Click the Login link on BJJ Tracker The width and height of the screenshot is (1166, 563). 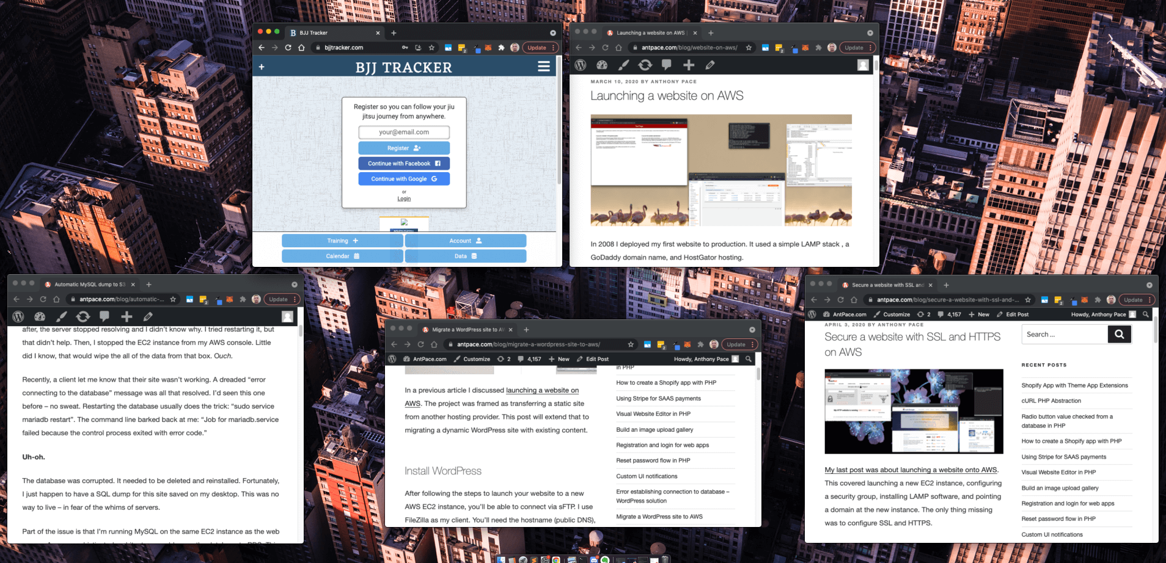click(x=404, y=198)
